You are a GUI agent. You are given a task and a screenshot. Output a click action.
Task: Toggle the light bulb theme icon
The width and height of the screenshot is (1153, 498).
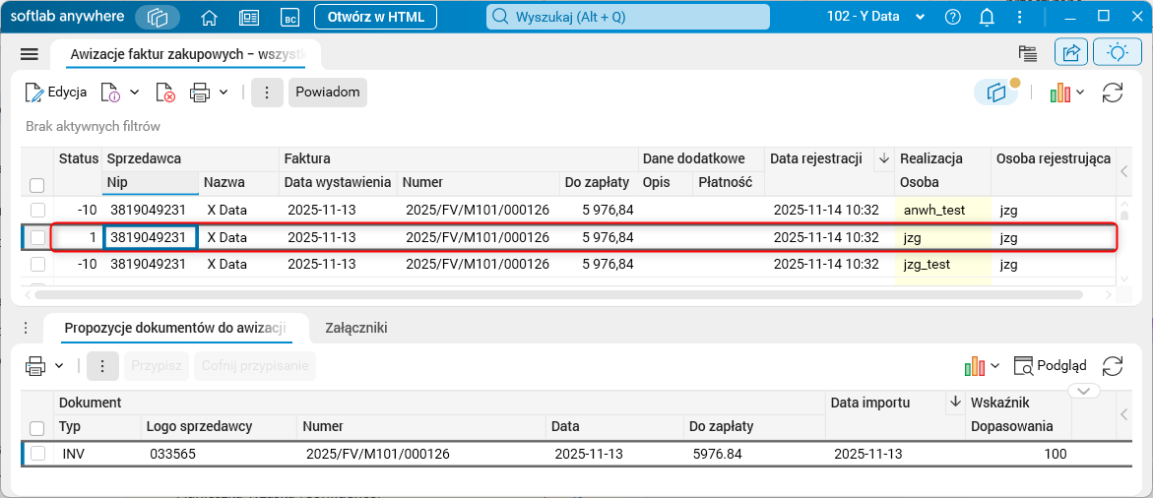1117,53
